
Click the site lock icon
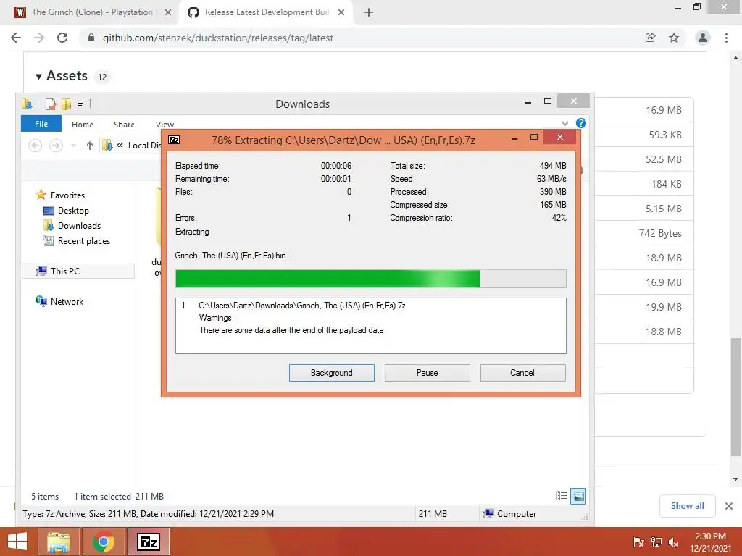point(91,38)
